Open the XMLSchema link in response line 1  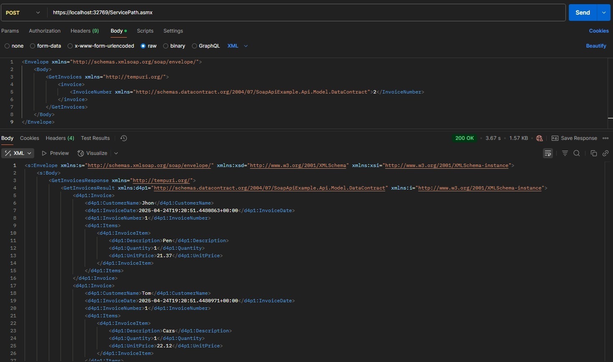point(298,165)
